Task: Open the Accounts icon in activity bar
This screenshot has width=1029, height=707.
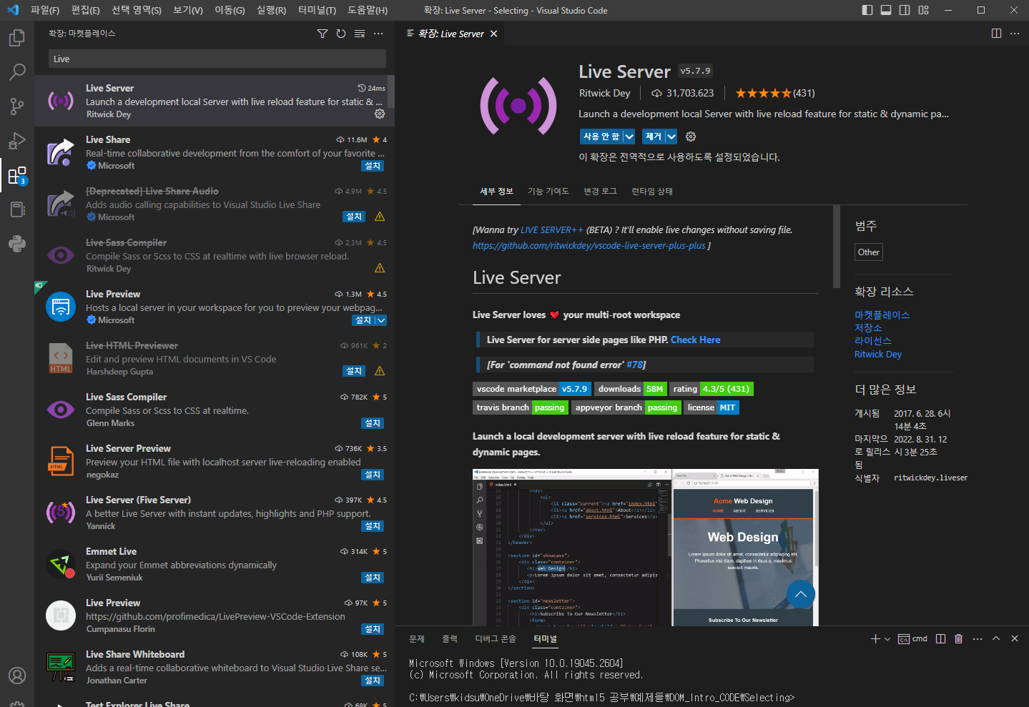Action: tap(17, 676)
